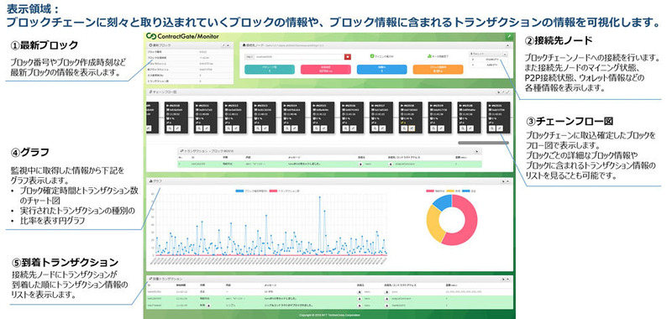The image size is (672, 319).
Task: Collapse the 到着トランザクション panel
Action: (x=508, y=279)
